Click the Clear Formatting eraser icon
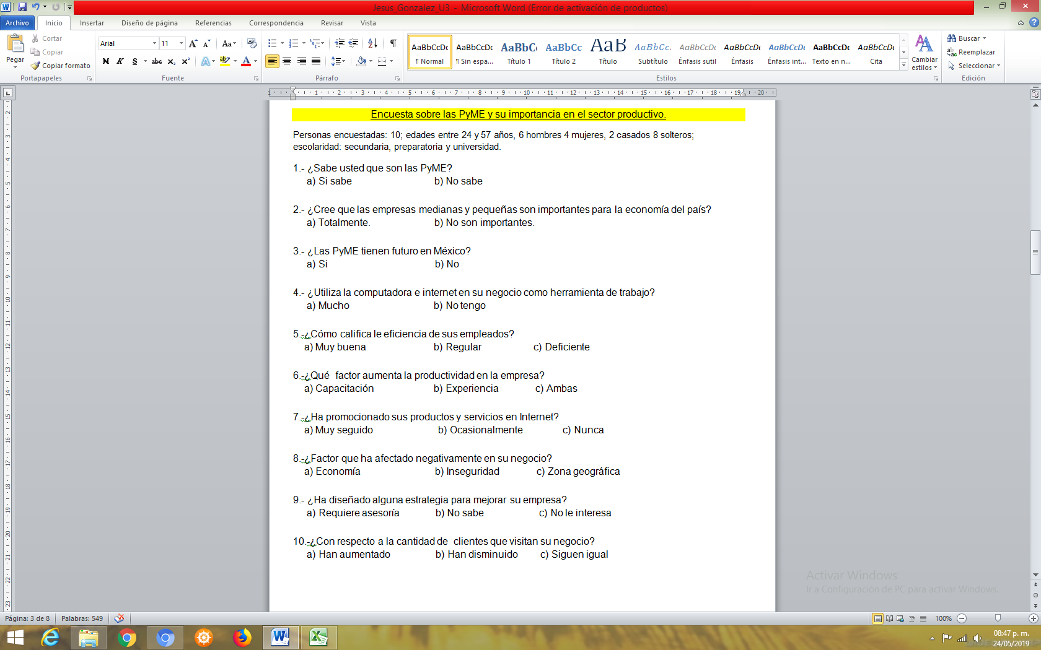Viewport: 1041px width, 650px height. tap(252, 43)
